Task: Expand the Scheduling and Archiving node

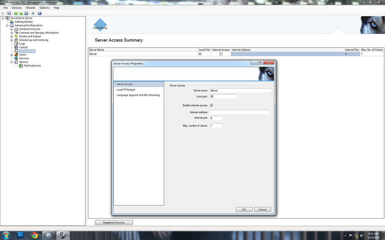Action: (x=12, y=40)
